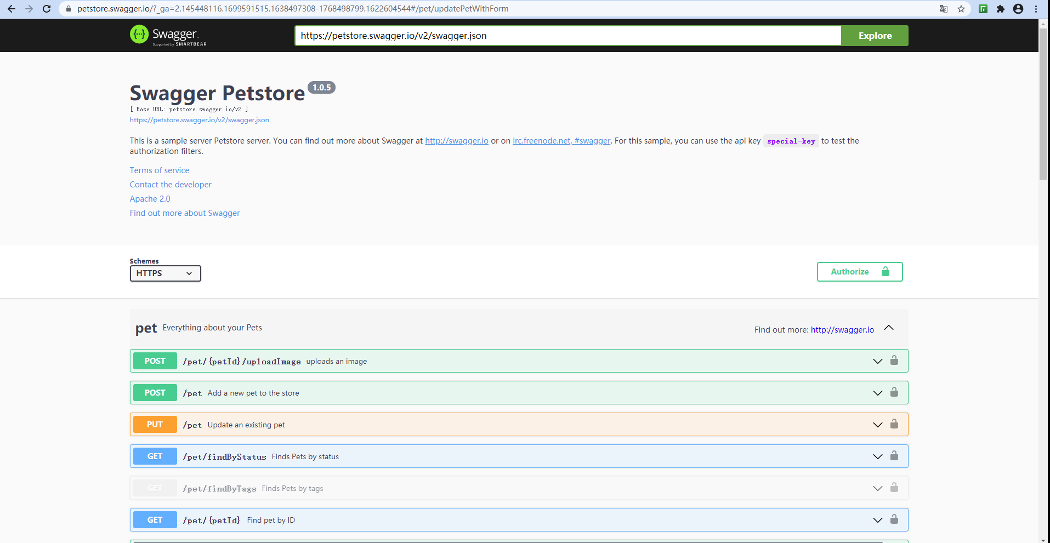Viewport: 1050px width, 543px height.
Task: Click lock icon on GET /pet/{petId} row
Action: coord(894,519)
